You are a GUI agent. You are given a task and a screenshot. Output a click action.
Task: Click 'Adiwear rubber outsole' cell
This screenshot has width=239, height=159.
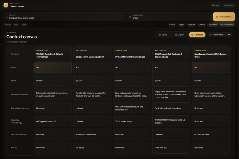(x=92, y=134)
